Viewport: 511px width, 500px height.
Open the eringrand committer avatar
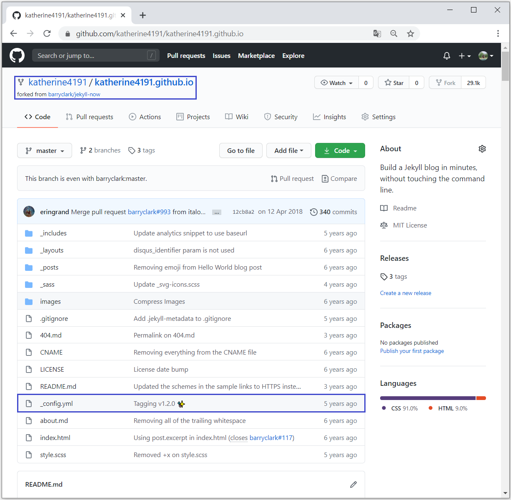(29, 212)
